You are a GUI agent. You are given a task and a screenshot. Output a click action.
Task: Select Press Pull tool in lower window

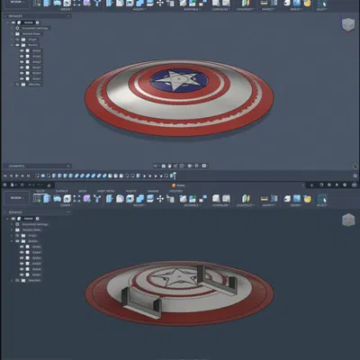(110, 199)
